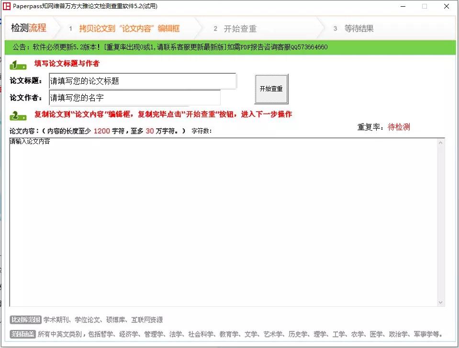Viewport: 459px width, 348px height.
Task: Select step 1 拷贝论文到论文内容编辑框 tab
Action: point(125,28)
